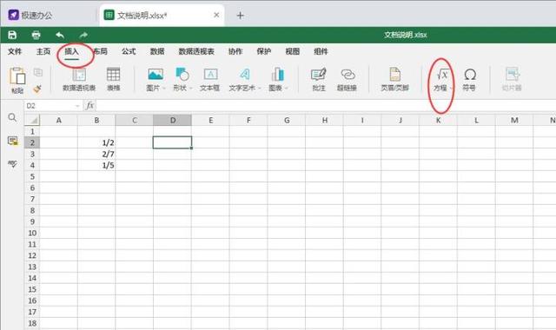556x330 pixels.
Task: Switch to the 公式 tab
Action: (x=129, y=52)
